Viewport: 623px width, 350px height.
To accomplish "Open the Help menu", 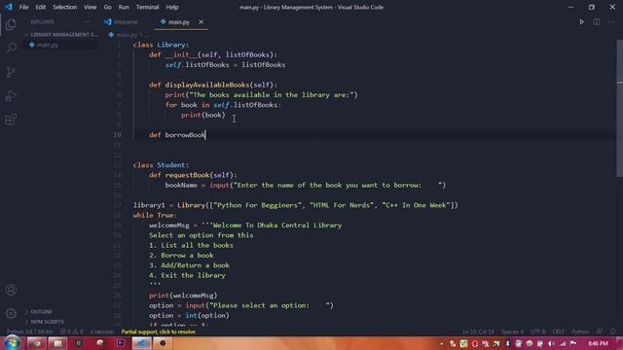I will pos(172,7).
